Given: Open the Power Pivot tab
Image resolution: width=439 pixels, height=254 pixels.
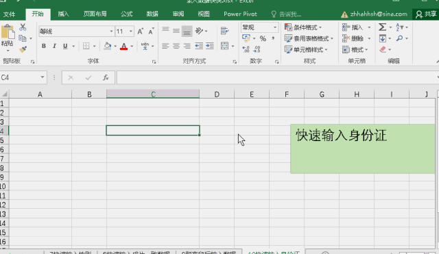Looking at the screenshot, I should [240, 14].
